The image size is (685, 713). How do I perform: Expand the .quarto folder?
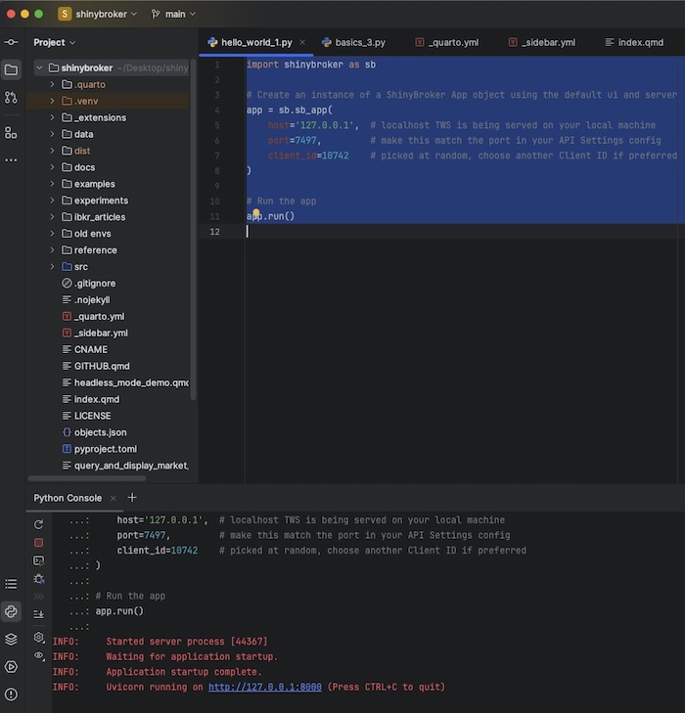pyautogui.click(x=52, y=84)
